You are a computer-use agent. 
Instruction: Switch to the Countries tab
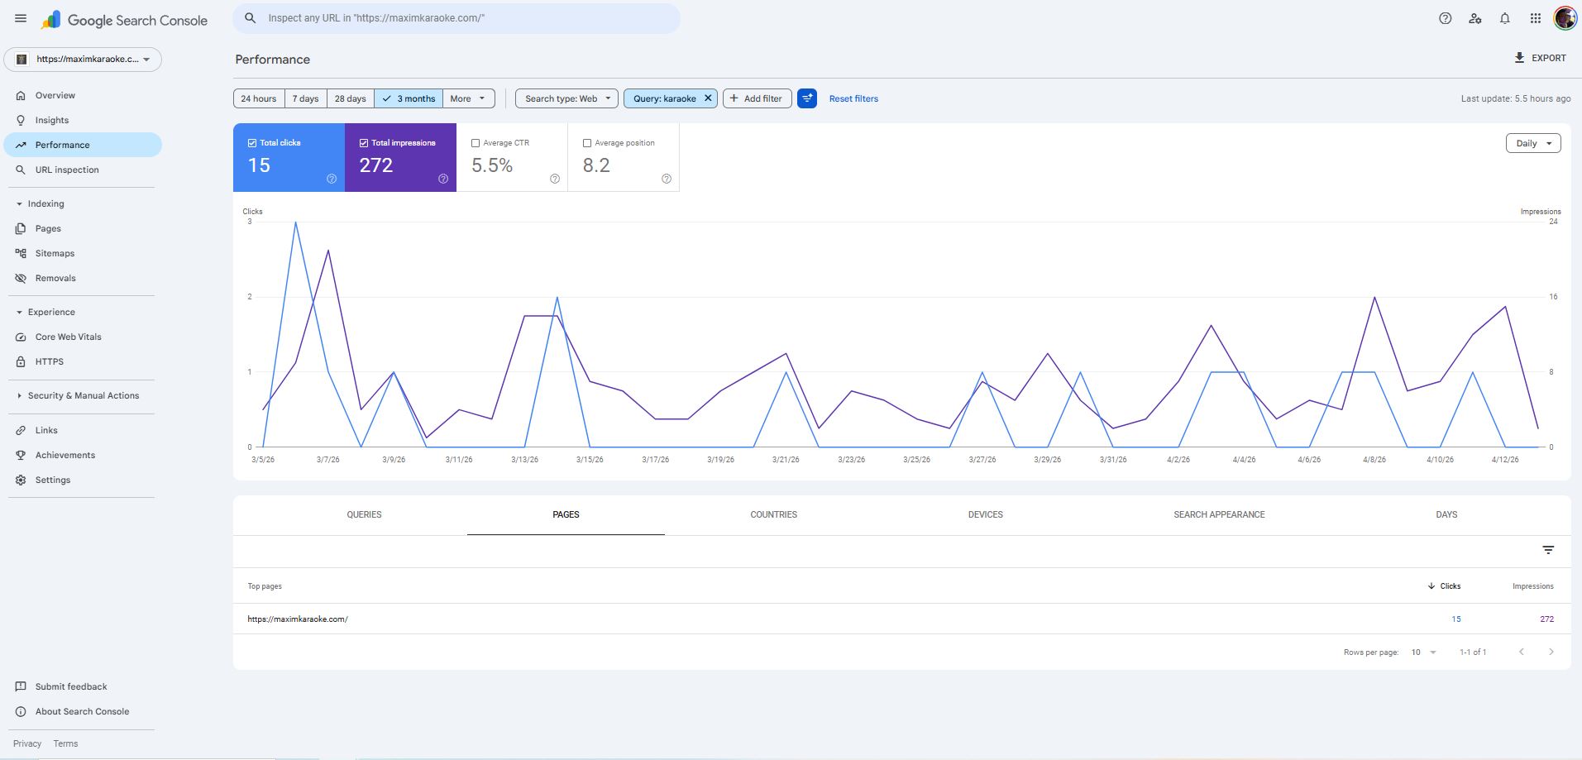click(x=773, y=514)
